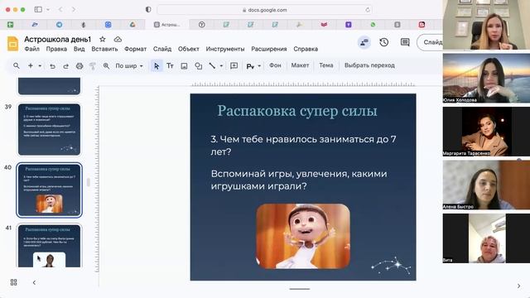The image size is (530, 298).
Task: Open the shape insertion tool
Action: [x=199, y=66]
